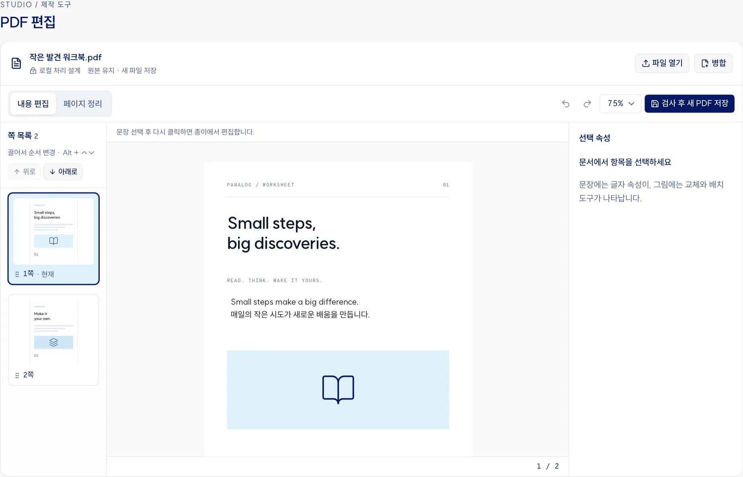The height and width of the screenshot is (477, 743).
Task: Click the 쪽 목록 2 heading
Action: coord(23,136)
